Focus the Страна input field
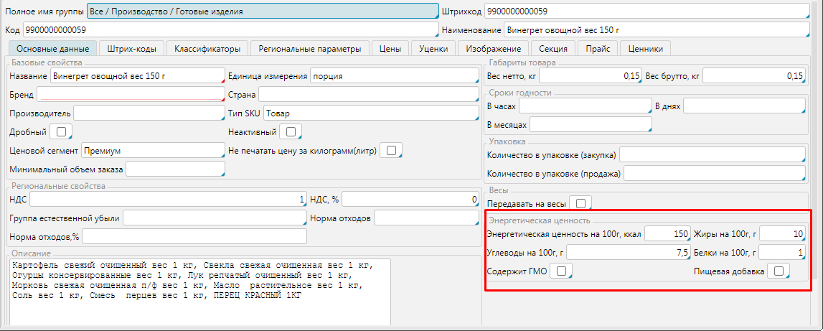Image resolution: width=823 pixels, height=331 pixels. (367, 95)
